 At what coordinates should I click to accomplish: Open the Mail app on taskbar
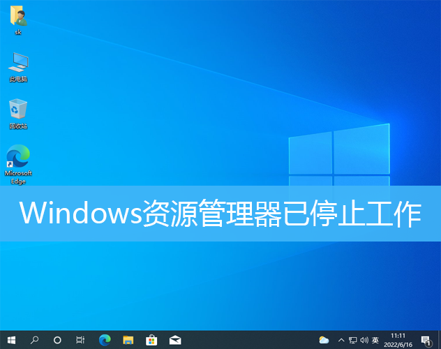click(174, 340)
